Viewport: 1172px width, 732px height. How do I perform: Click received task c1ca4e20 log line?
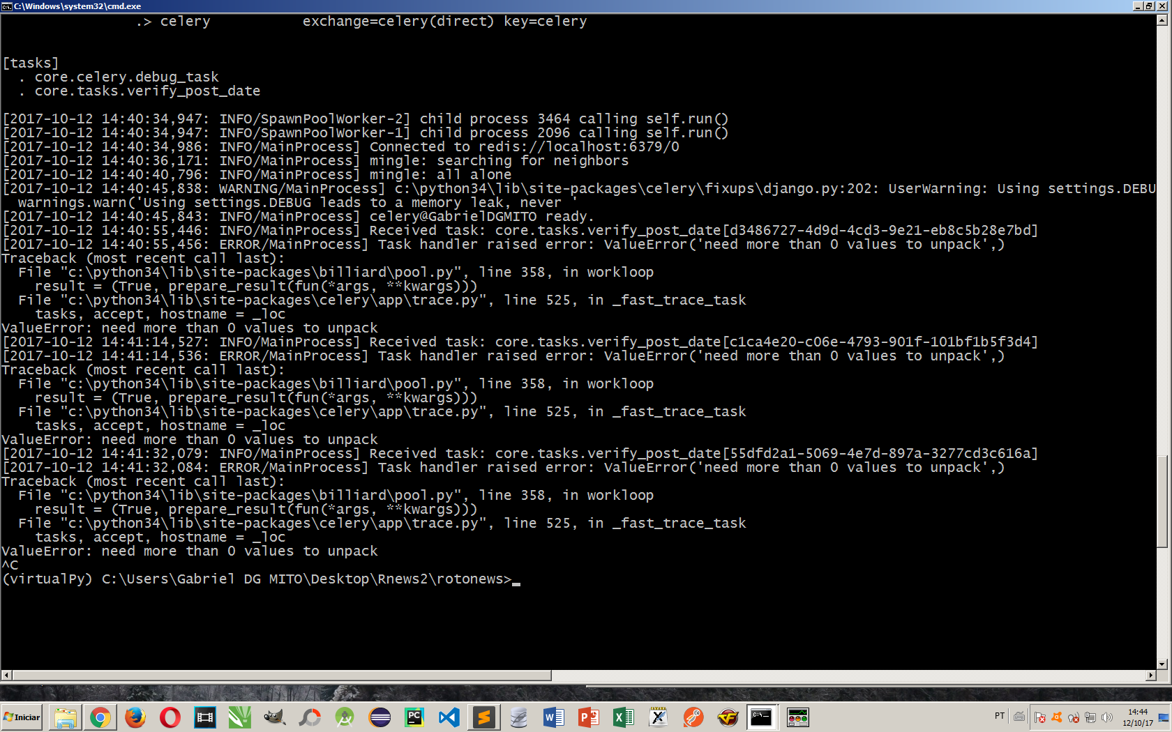tap(520, 342)
